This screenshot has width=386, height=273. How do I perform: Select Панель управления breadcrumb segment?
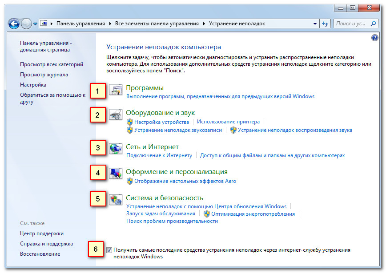80,24
